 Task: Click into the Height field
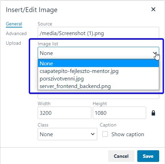click(x=119, y=113)
